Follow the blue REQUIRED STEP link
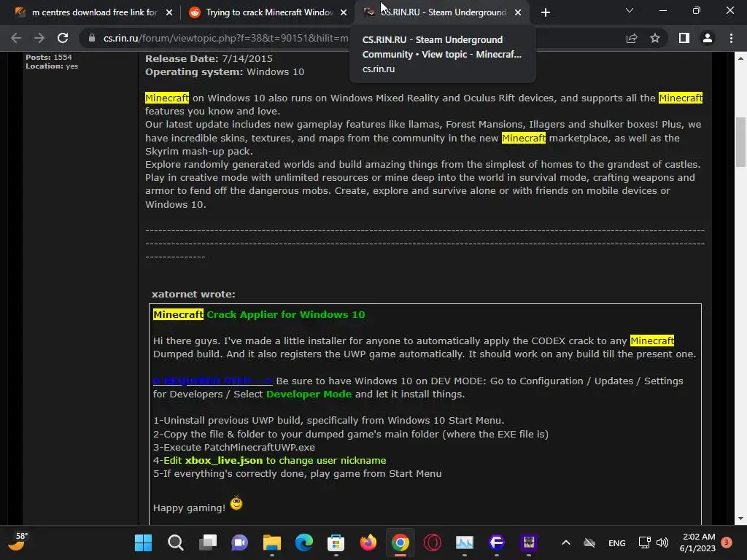 (212, 381)
